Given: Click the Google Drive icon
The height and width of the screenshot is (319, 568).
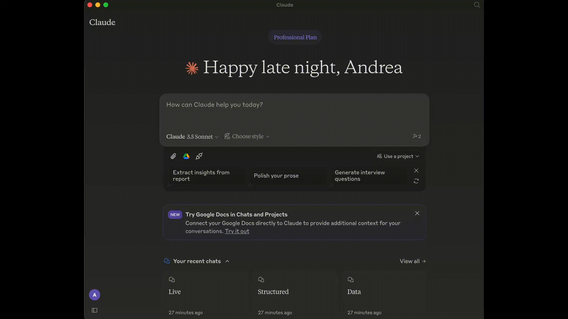Looking at the screenshot, I should click(186, 156).
